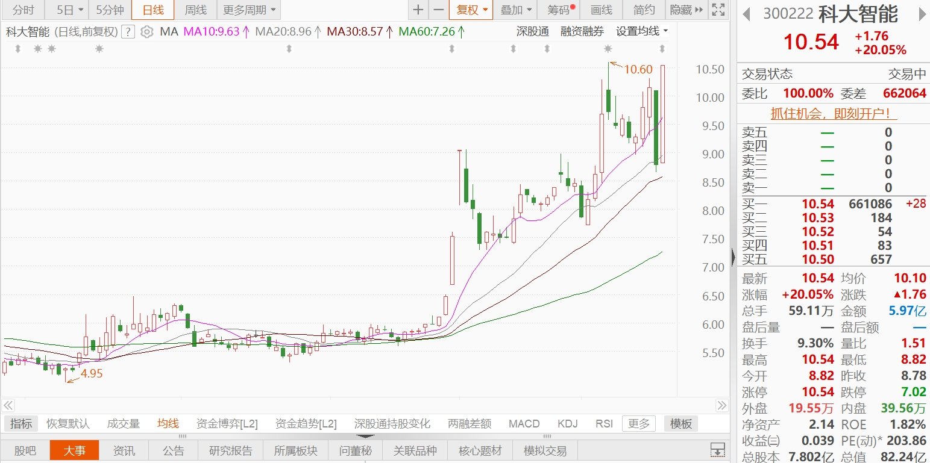Open the 公告 announcements tab
Viewport: 930px width, 463px height.
pyautogui.click(x=172, y=450)
